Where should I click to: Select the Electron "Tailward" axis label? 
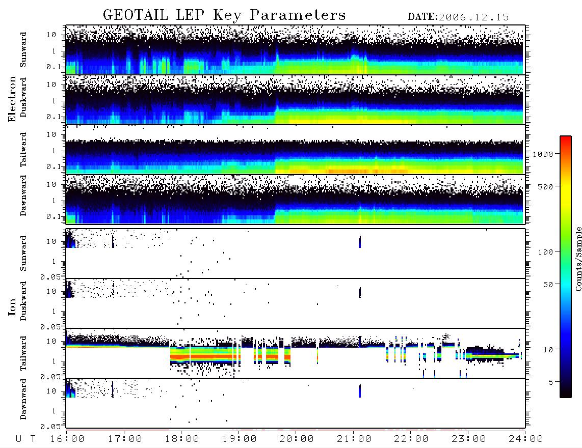coord(23,150)
